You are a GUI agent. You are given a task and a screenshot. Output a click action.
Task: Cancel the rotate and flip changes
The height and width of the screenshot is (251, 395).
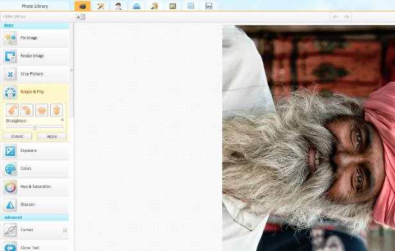(17, 136)
